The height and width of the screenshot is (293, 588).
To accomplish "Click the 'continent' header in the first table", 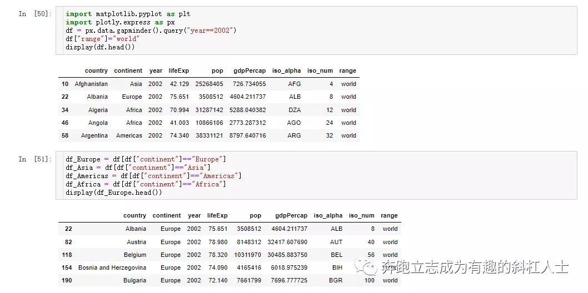I will pos(128,70).
